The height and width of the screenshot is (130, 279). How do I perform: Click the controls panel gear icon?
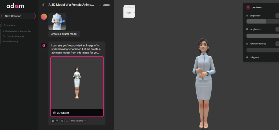point(248,7)
